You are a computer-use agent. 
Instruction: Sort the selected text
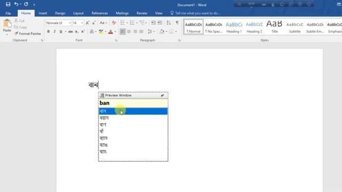pos(169,23)
